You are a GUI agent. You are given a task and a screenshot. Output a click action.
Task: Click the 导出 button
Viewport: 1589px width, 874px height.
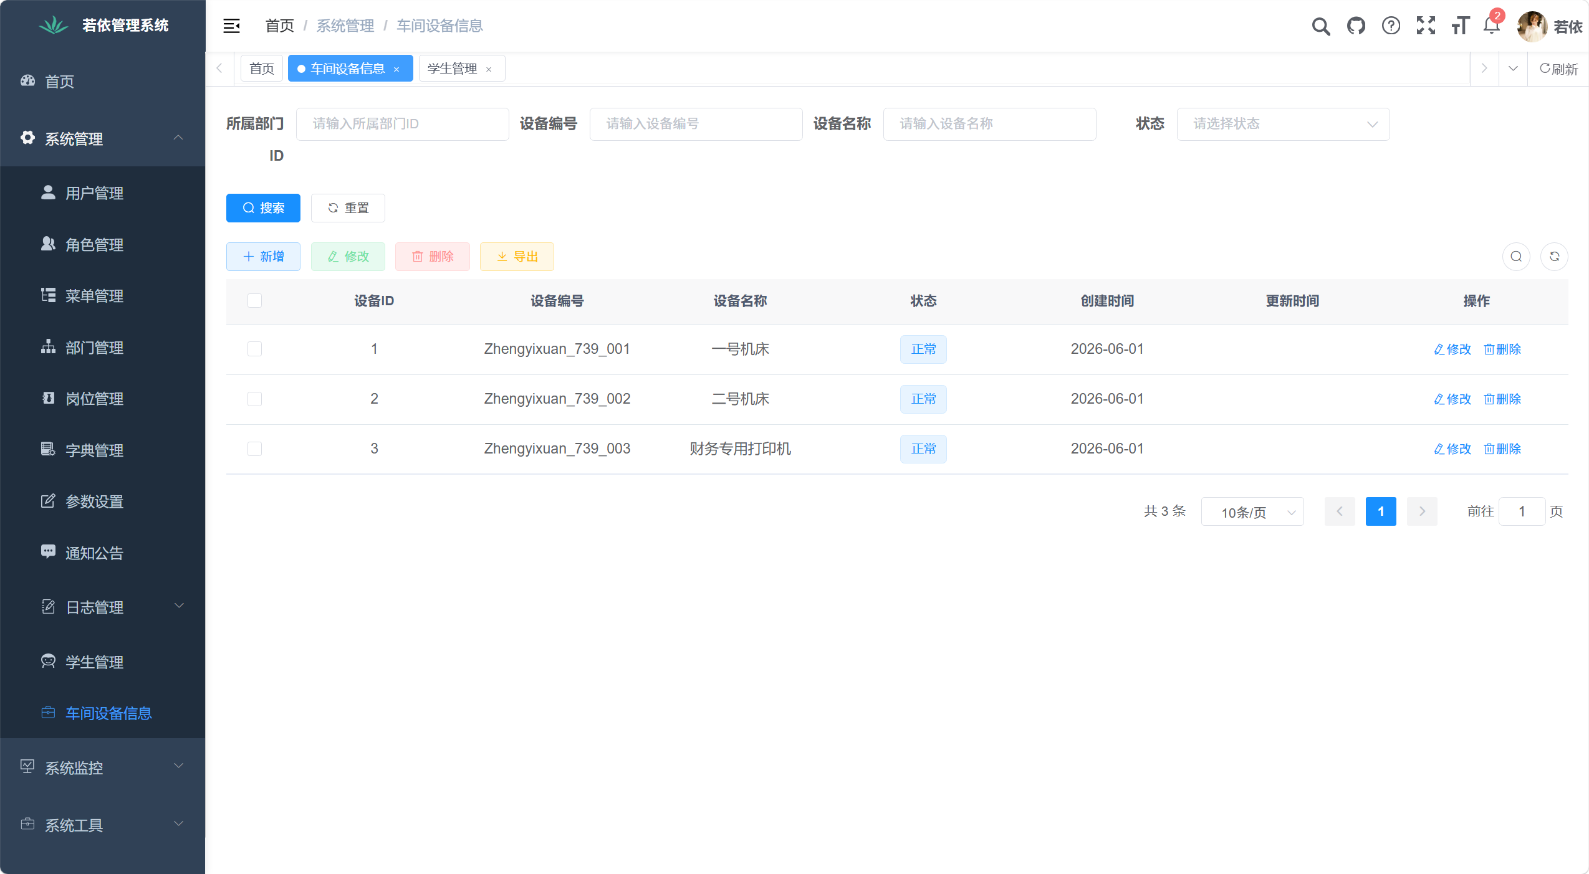(517, 257)
